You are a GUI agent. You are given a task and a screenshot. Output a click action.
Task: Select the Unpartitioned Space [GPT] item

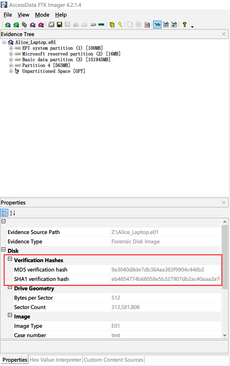click(x=54, y=71)
